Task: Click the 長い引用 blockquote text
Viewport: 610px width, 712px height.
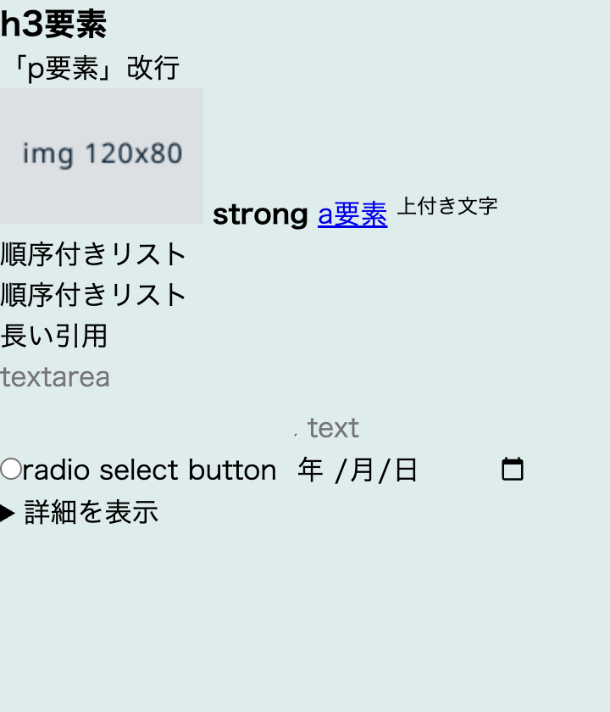Action: [x=54, y=336]
